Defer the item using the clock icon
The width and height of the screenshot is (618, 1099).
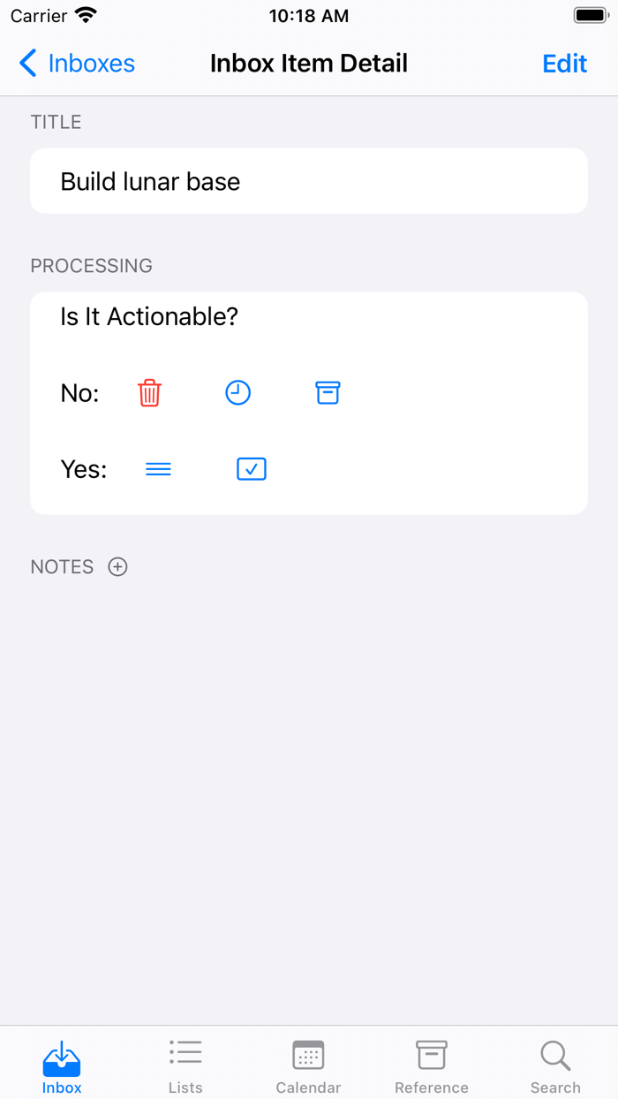pos(238,393)
